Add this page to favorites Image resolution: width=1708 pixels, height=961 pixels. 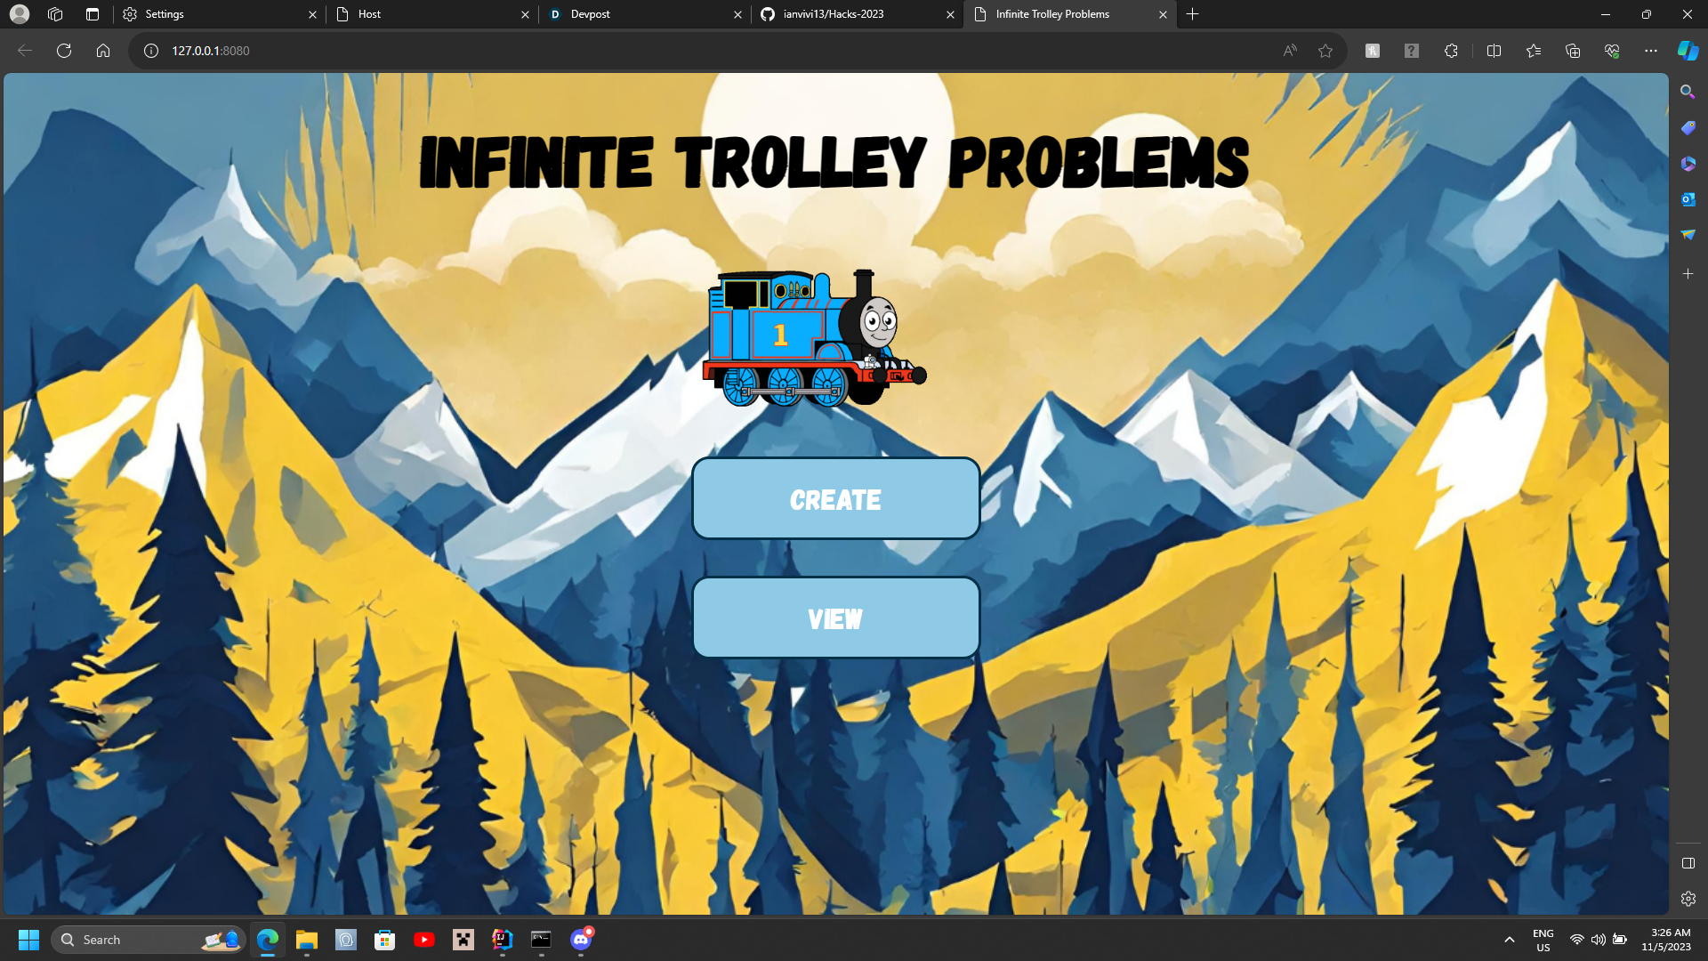coord(1325,51)
